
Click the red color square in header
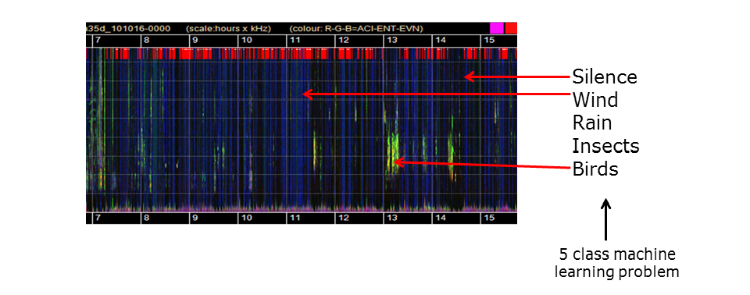[511, 28]
